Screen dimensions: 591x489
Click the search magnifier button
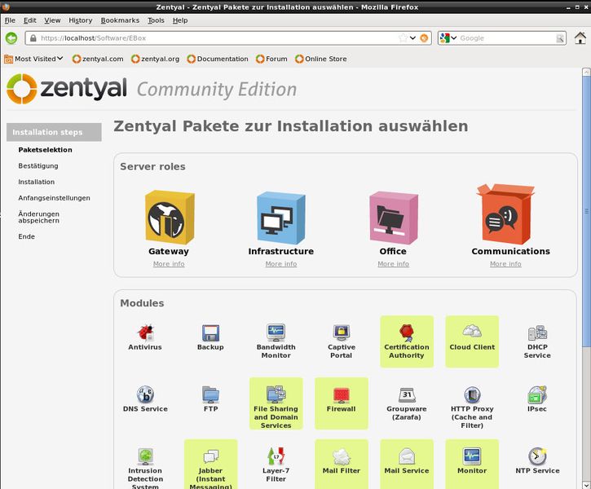[x=560, y=38]
